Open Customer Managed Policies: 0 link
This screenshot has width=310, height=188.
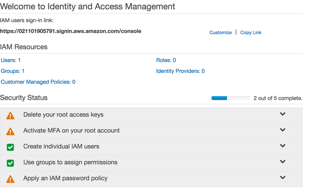[x=38, y=82]
